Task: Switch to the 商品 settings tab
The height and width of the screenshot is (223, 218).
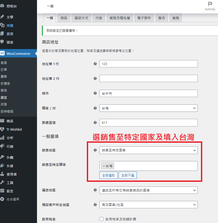Action: [64, 18]
